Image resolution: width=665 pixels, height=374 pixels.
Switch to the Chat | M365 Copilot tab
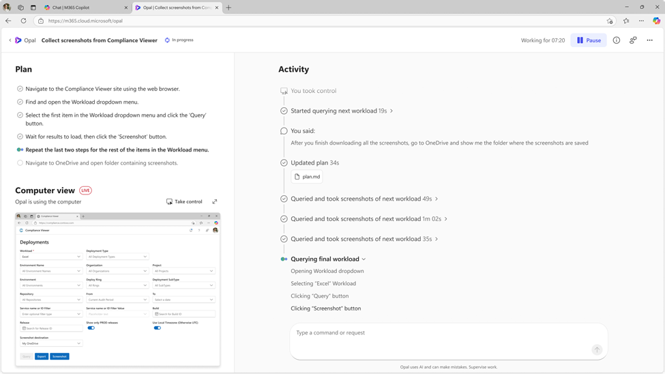pyautogui.click(x=85, y=8)
